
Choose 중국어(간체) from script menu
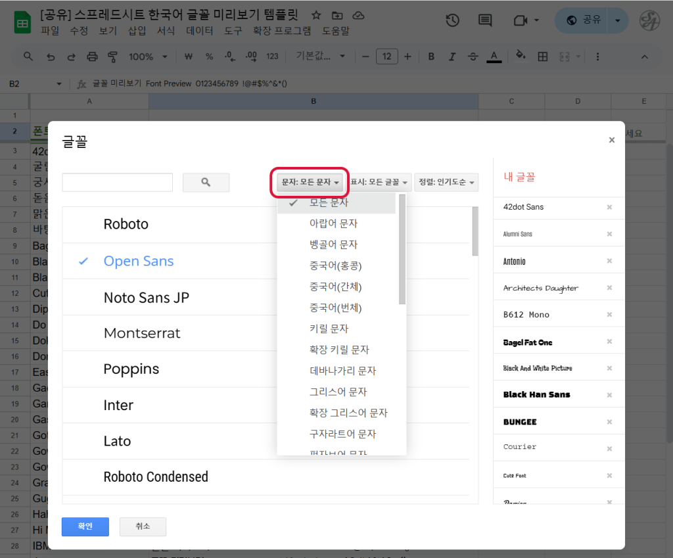(336, 287)
